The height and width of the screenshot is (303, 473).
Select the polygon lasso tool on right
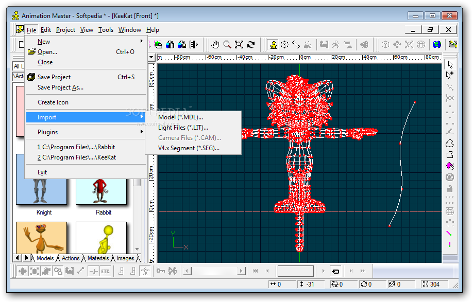click(x=450, y=155)
